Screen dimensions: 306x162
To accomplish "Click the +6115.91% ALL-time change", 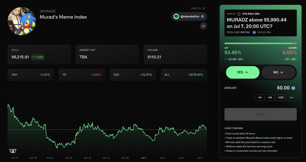I will point(196,75).
